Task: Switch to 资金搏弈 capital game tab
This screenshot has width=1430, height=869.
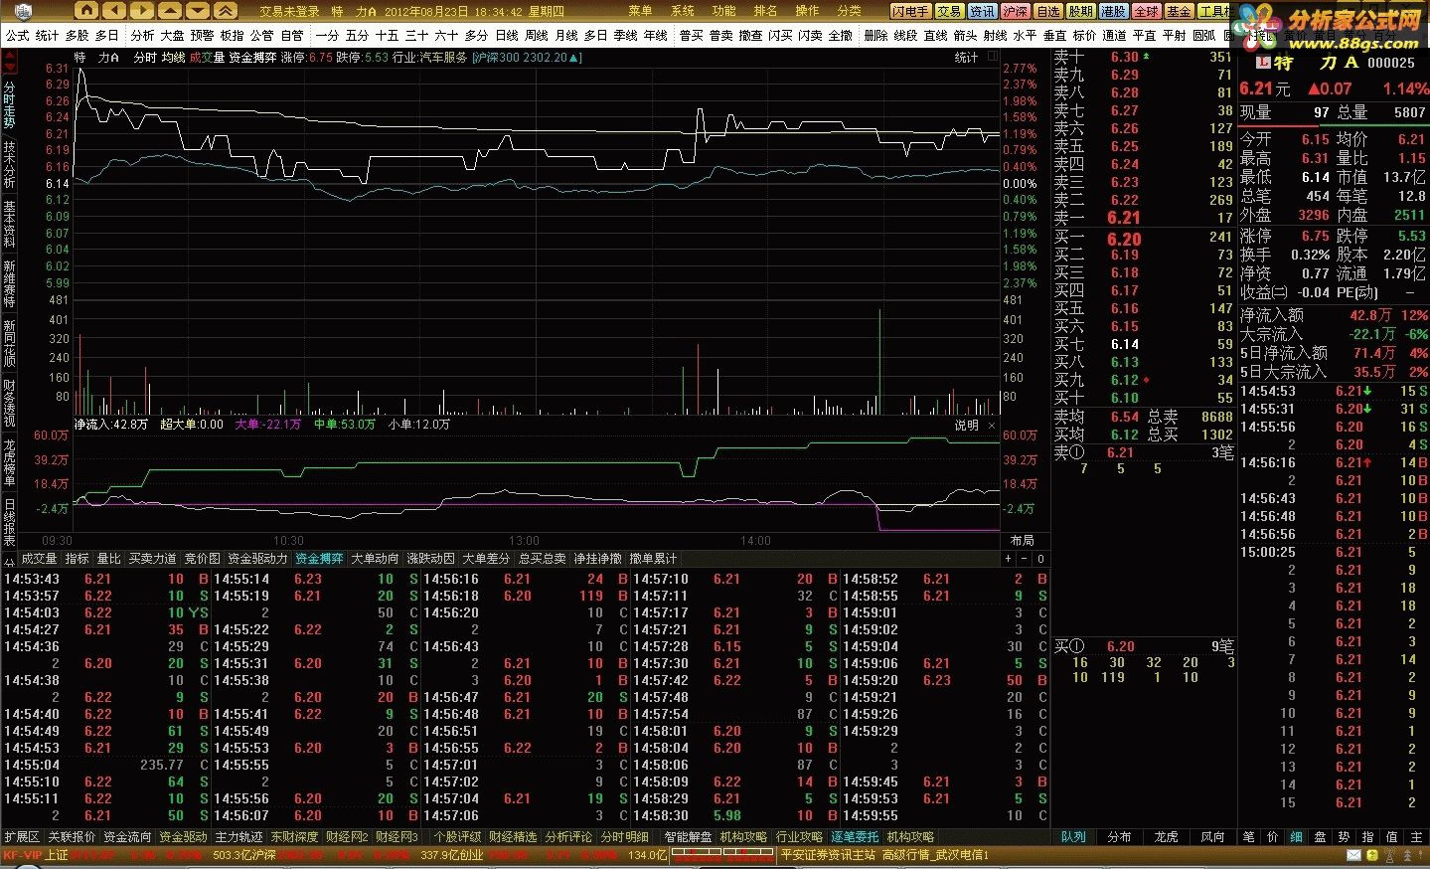Action: (x=319, y=559)
